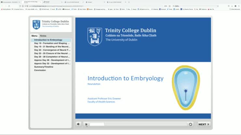Go back with the browser back arrow
The width and height of the screenshot is (241, 135).
(x=2, y=6)
